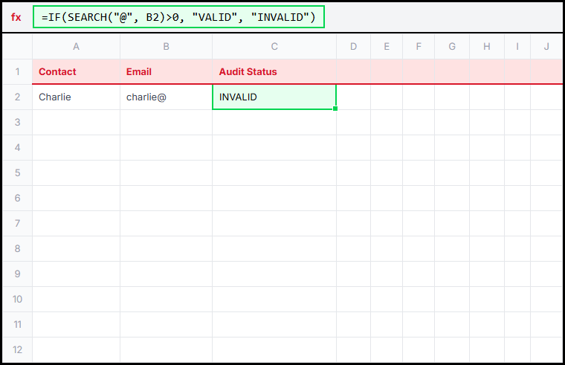The height and width of the screenshot is (365, 565).
Task: Select the cell containing Charlie
Action: [x=76, y=97]
